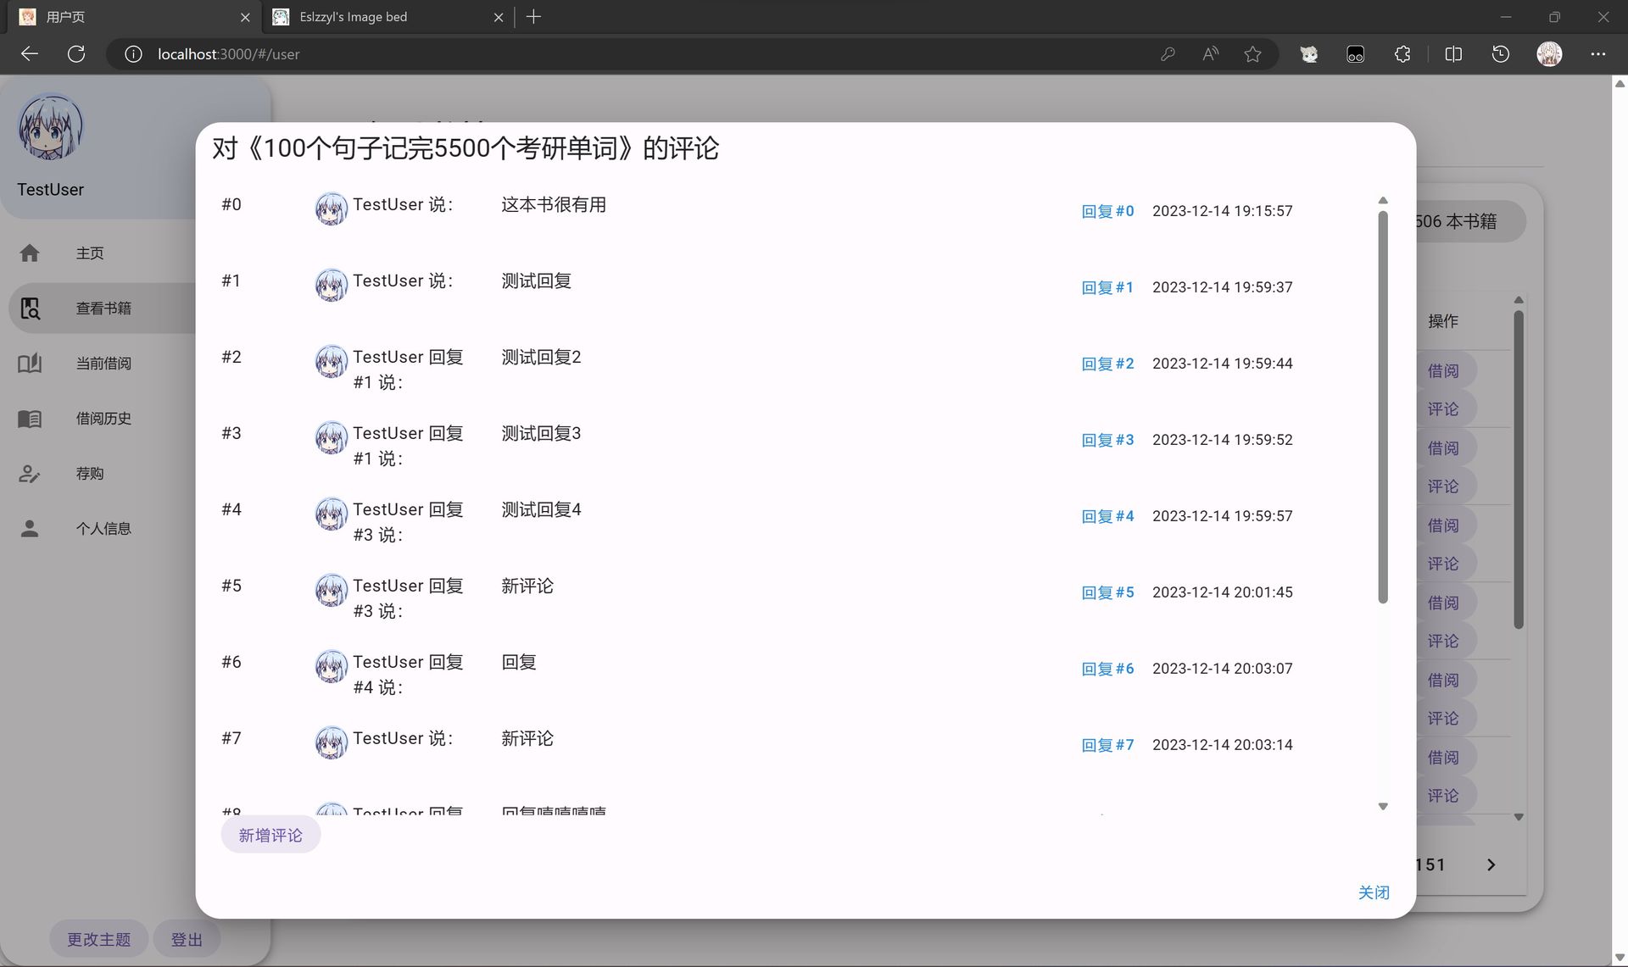Click timestamp 2023-12-14 20:03:14

1223,745
